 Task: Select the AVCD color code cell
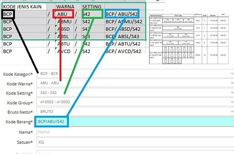click(x=65, y=51)
